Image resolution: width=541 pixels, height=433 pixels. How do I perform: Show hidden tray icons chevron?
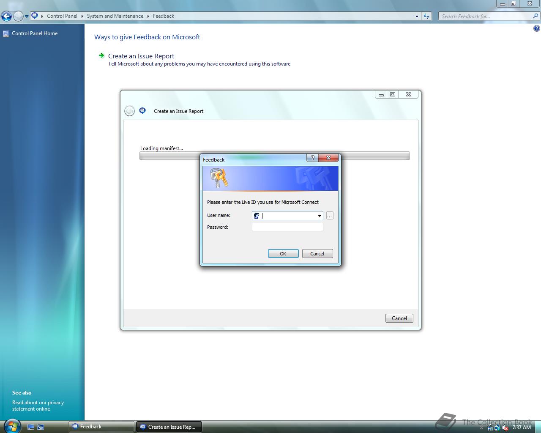coord(482,428)
